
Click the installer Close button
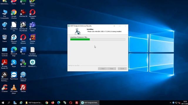click(x=112, y=69)
